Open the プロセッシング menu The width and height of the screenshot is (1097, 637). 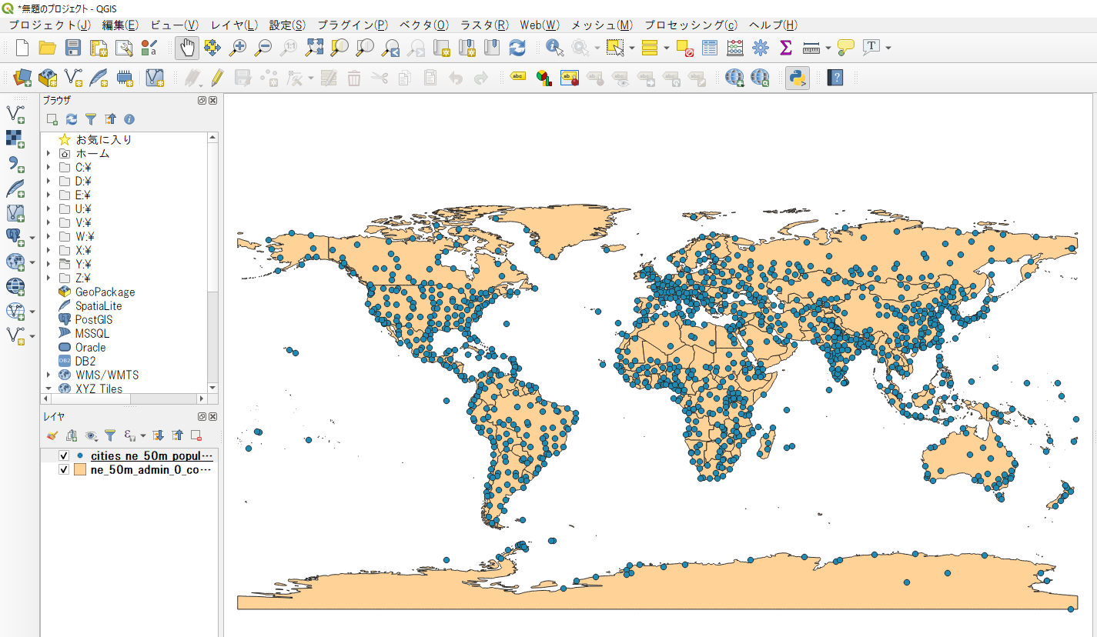click(691, 25)
